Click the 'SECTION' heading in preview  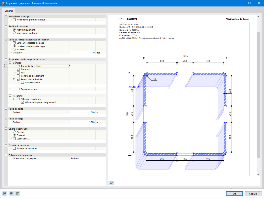click(132, 19)
